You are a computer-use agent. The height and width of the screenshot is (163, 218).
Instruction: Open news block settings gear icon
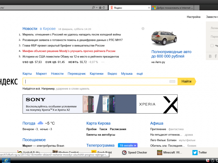pyautogui.click(x=143, y=29)
